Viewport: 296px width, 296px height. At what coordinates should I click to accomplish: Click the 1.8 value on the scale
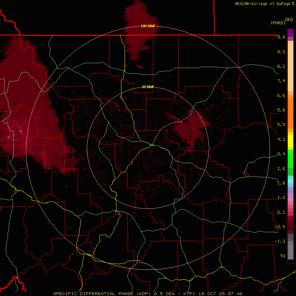[281, 183]
